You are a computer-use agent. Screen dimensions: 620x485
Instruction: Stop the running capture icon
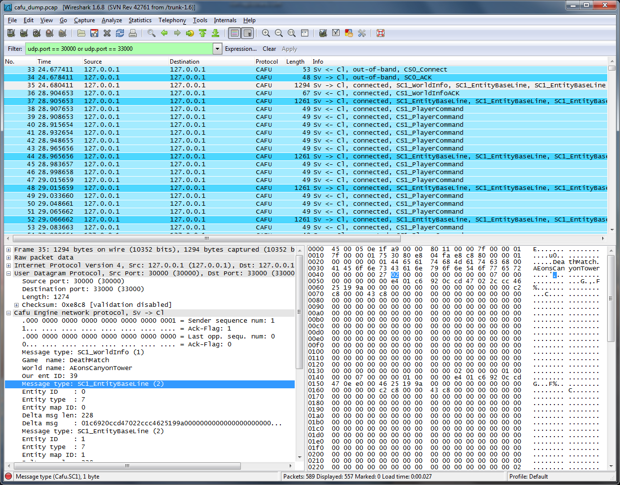(x=49, y=33)
